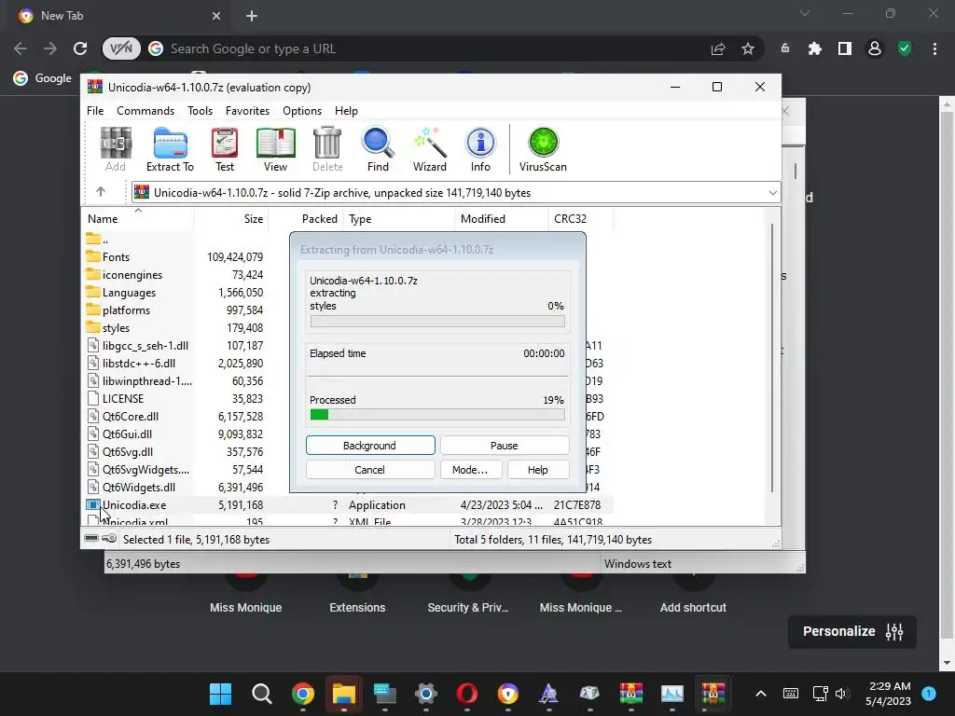Open the Find tool in WinRAR
Image resolution: width=955 pixels, height=716 pixels.
[378, 150]
